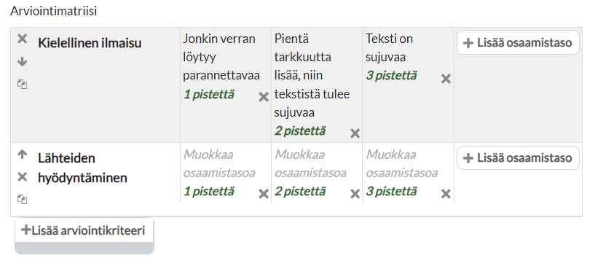Remove 3 pistettä level of Lähteiden hyödyntäminen
Image resolution: width=595 pixels, height=266 pixels.
tap(446, 195)
